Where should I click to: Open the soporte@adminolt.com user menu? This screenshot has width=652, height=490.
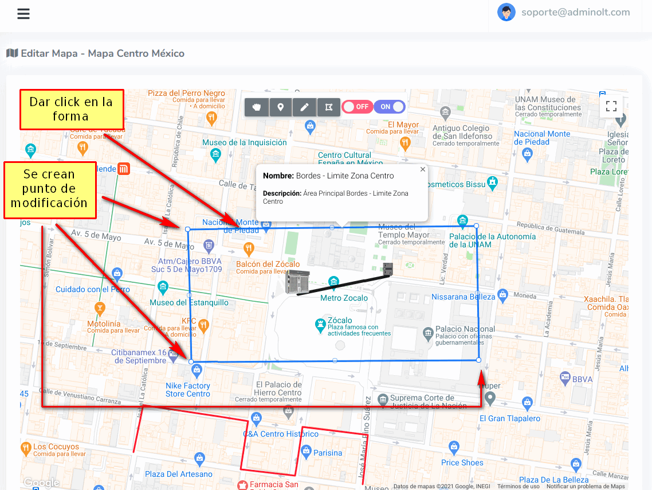coord(575,12)
